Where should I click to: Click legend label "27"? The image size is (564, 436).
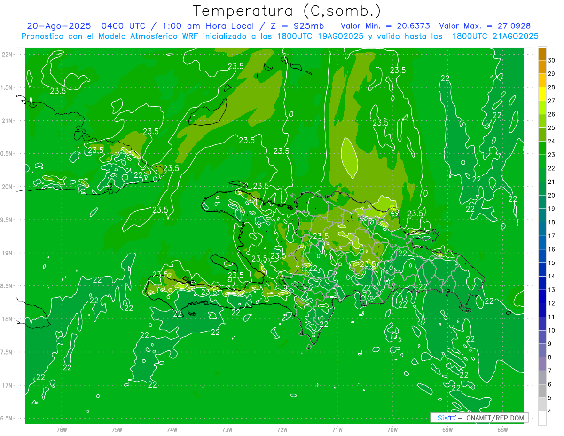pos(552,101)
